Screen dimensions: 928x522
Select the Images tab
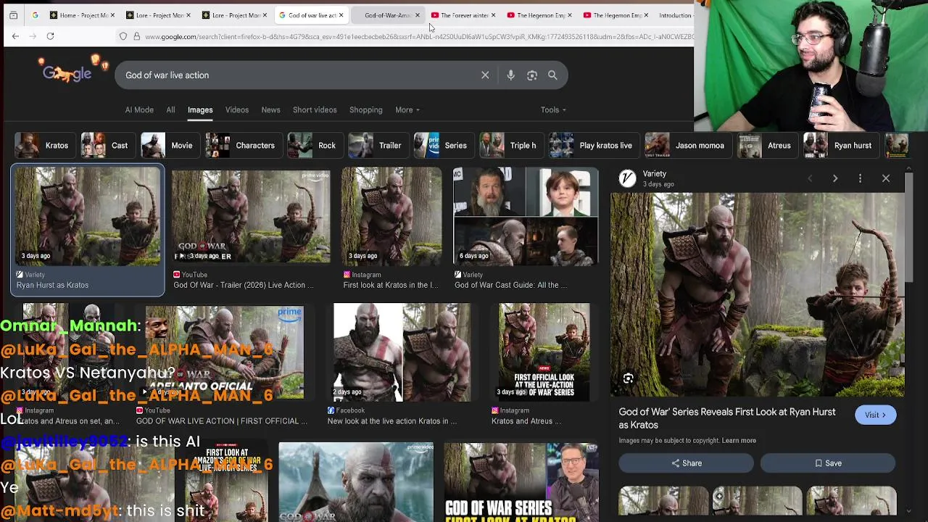point(200,110)
